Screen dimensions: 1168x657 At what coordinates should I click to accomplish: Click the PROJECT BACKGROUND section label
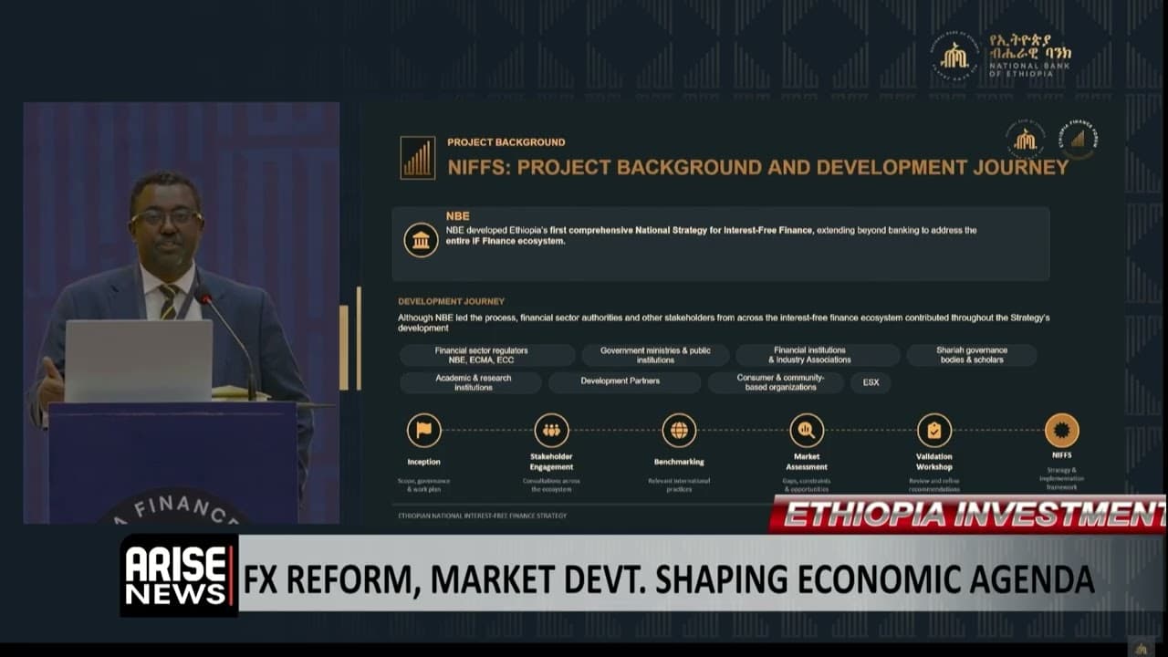tap(506, 142)
